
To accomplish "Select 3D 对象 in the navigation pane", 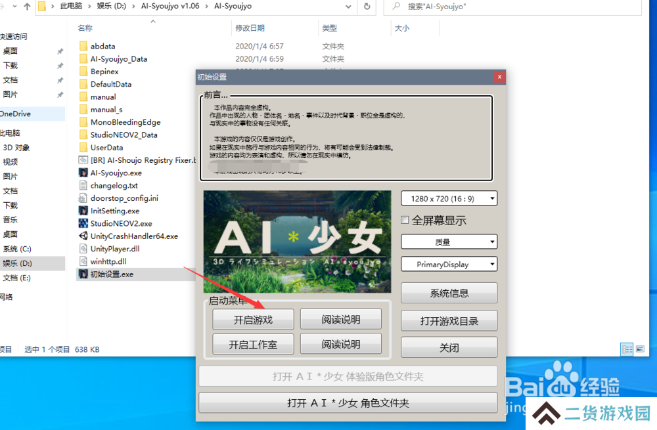I will 16,147.
